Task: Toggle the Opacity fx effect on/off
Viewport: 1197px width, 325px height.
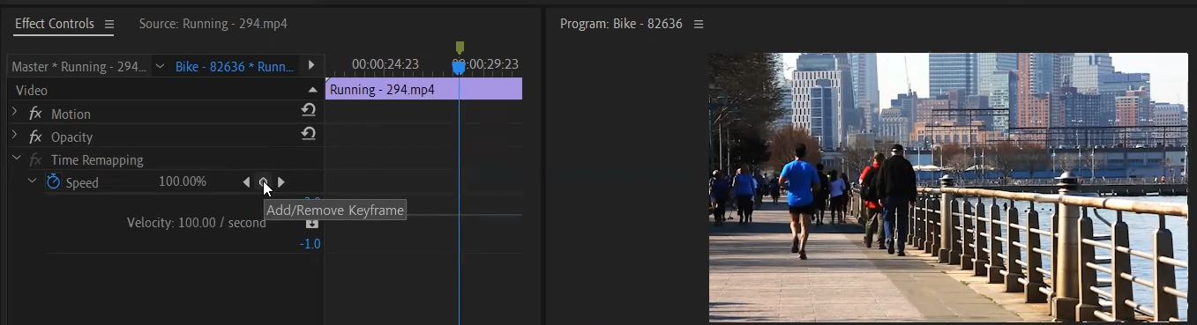Action: click(35, 137)
